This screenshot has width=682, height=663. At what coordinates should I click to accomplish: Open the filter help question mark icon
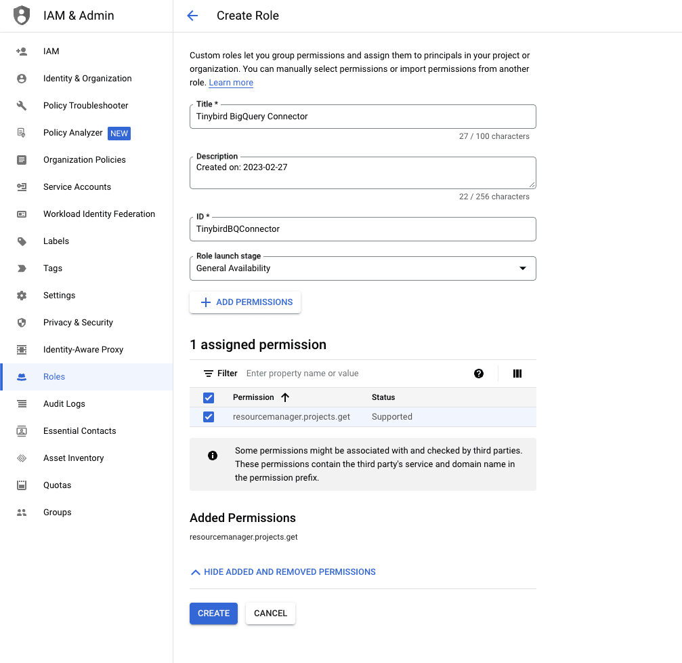click(479, 374)
